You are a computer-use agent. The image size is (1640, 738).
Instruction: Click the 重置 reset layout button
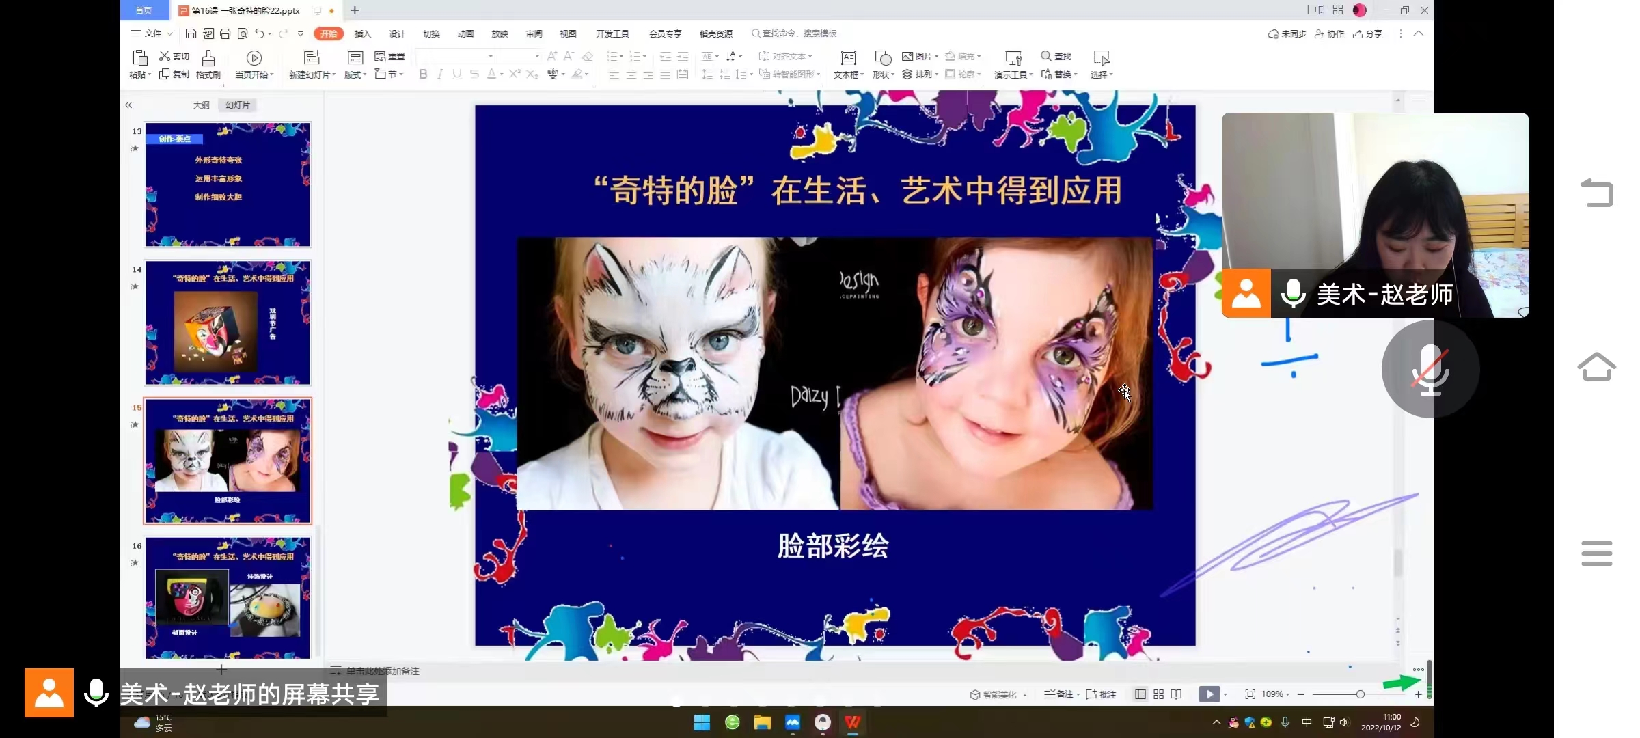click(x=389, y=56)
